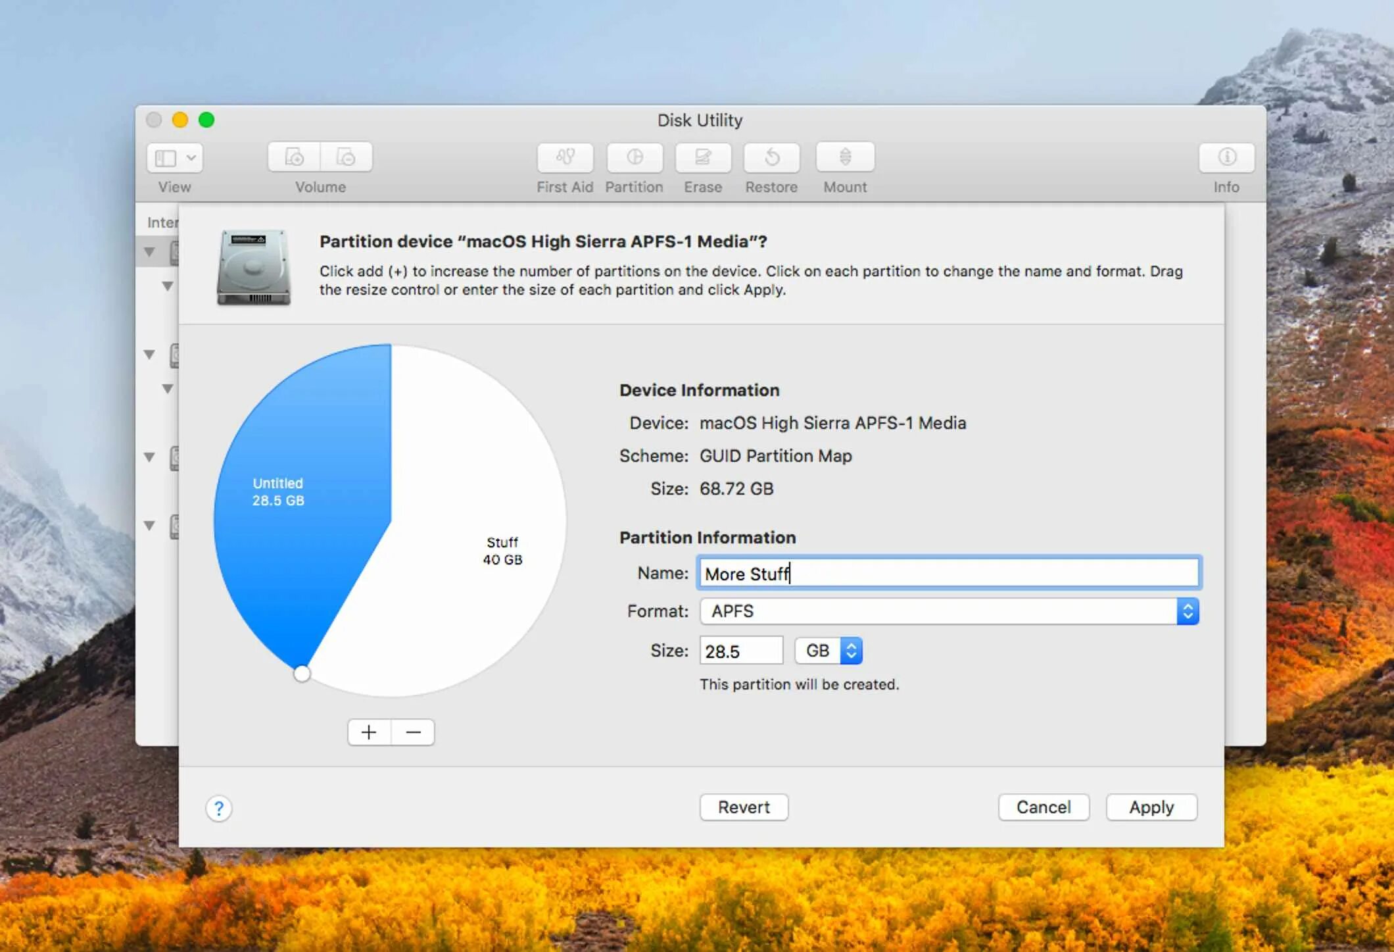
Task: Open the GB size unit dropdown
Action: [829, 651]
